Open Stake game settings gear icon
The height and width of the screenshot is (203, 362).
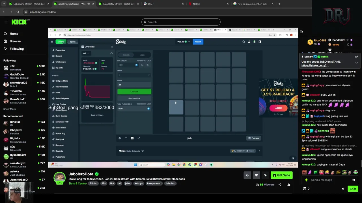pos(120,138)
